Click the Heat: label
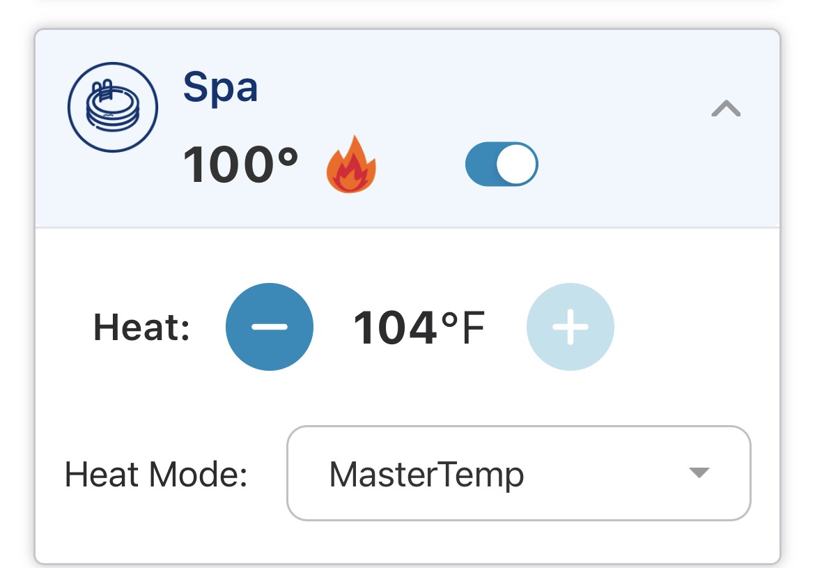The image size is (815, 568). (x=141, y=327)
